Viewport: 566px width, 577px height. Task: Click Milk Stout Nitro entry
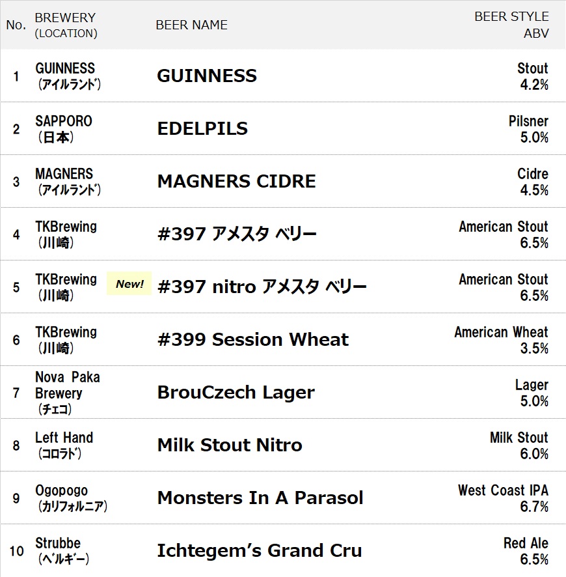point(230,445)
